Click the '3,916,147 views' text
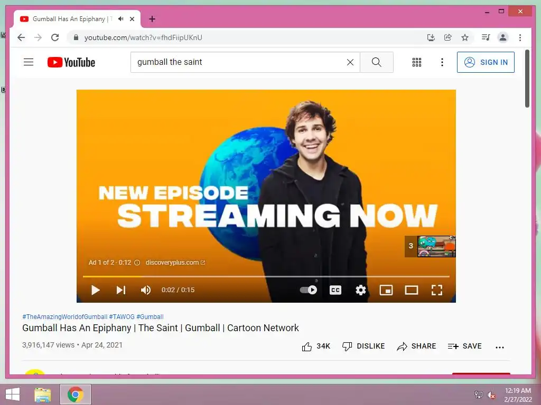 (48, 345)
